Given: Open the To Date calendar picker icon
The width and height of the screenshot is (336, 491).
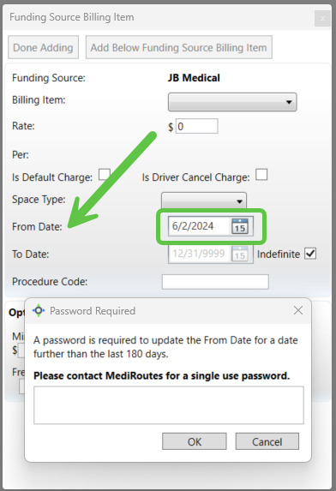Looking at the screenshot, I should (240, 254).
